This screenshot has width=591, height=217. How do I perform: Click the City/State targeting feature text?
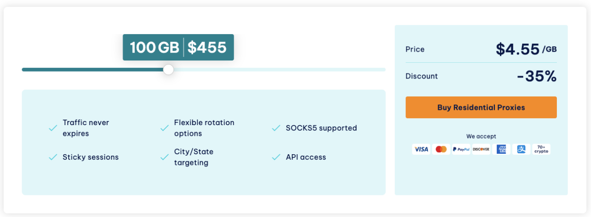click(193, 157)
